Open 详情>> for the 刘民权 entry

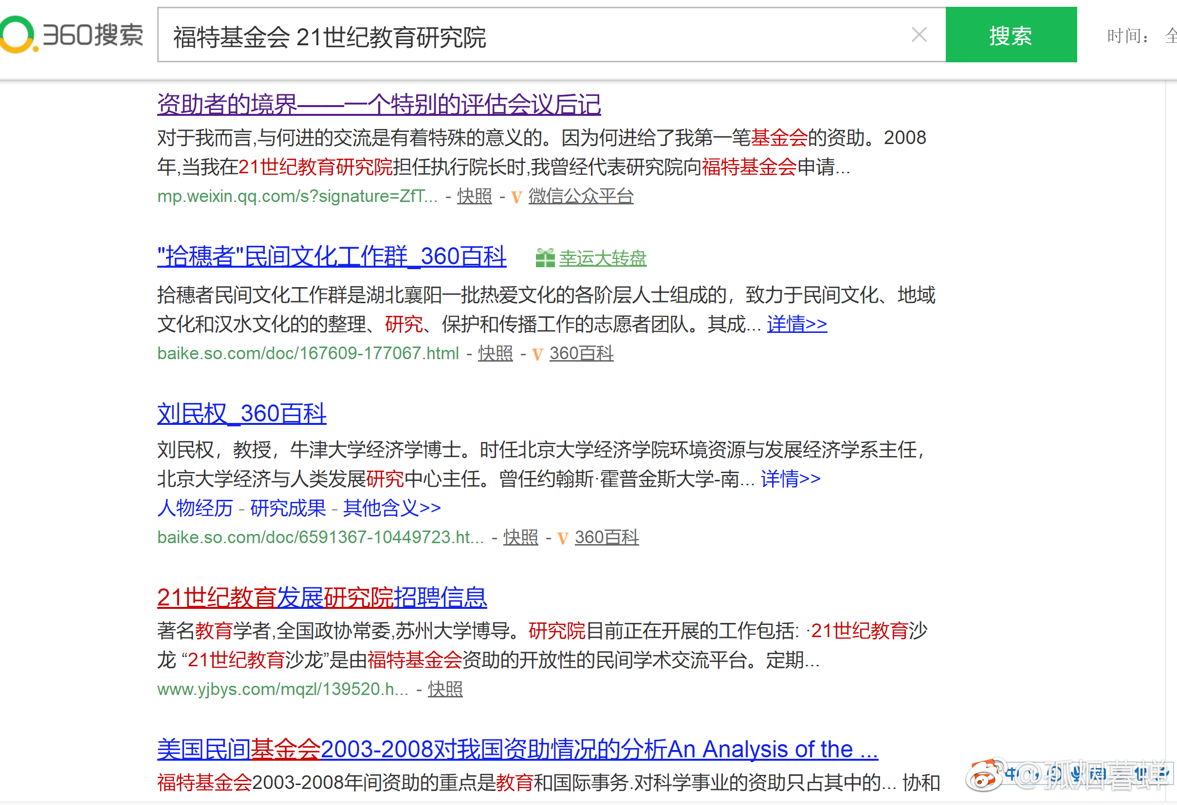790,479
